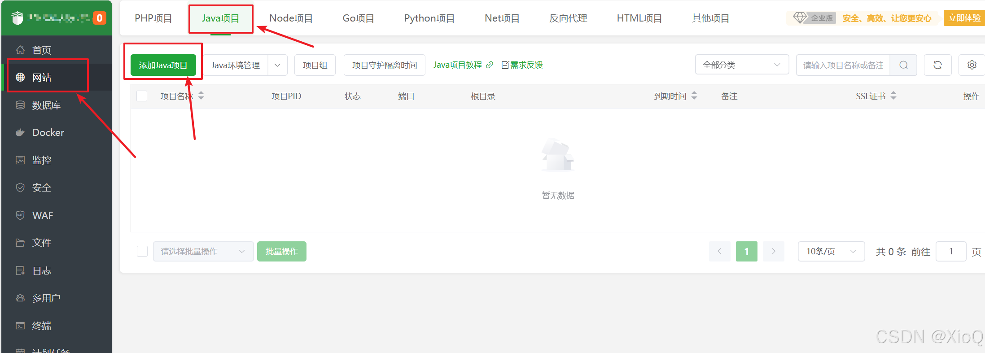The width and height of the screenshot is (985, 353).
Task: Click the WAF shield icon
Action: point(20,215)
